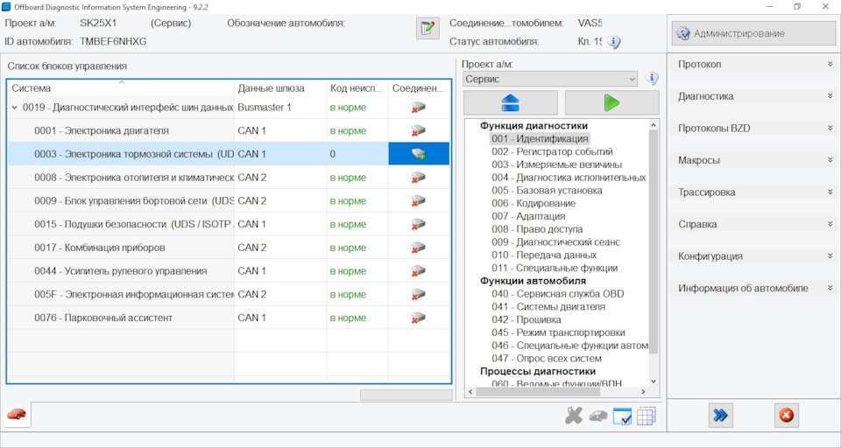Select 007 - Адаптация

click(528, 216)
